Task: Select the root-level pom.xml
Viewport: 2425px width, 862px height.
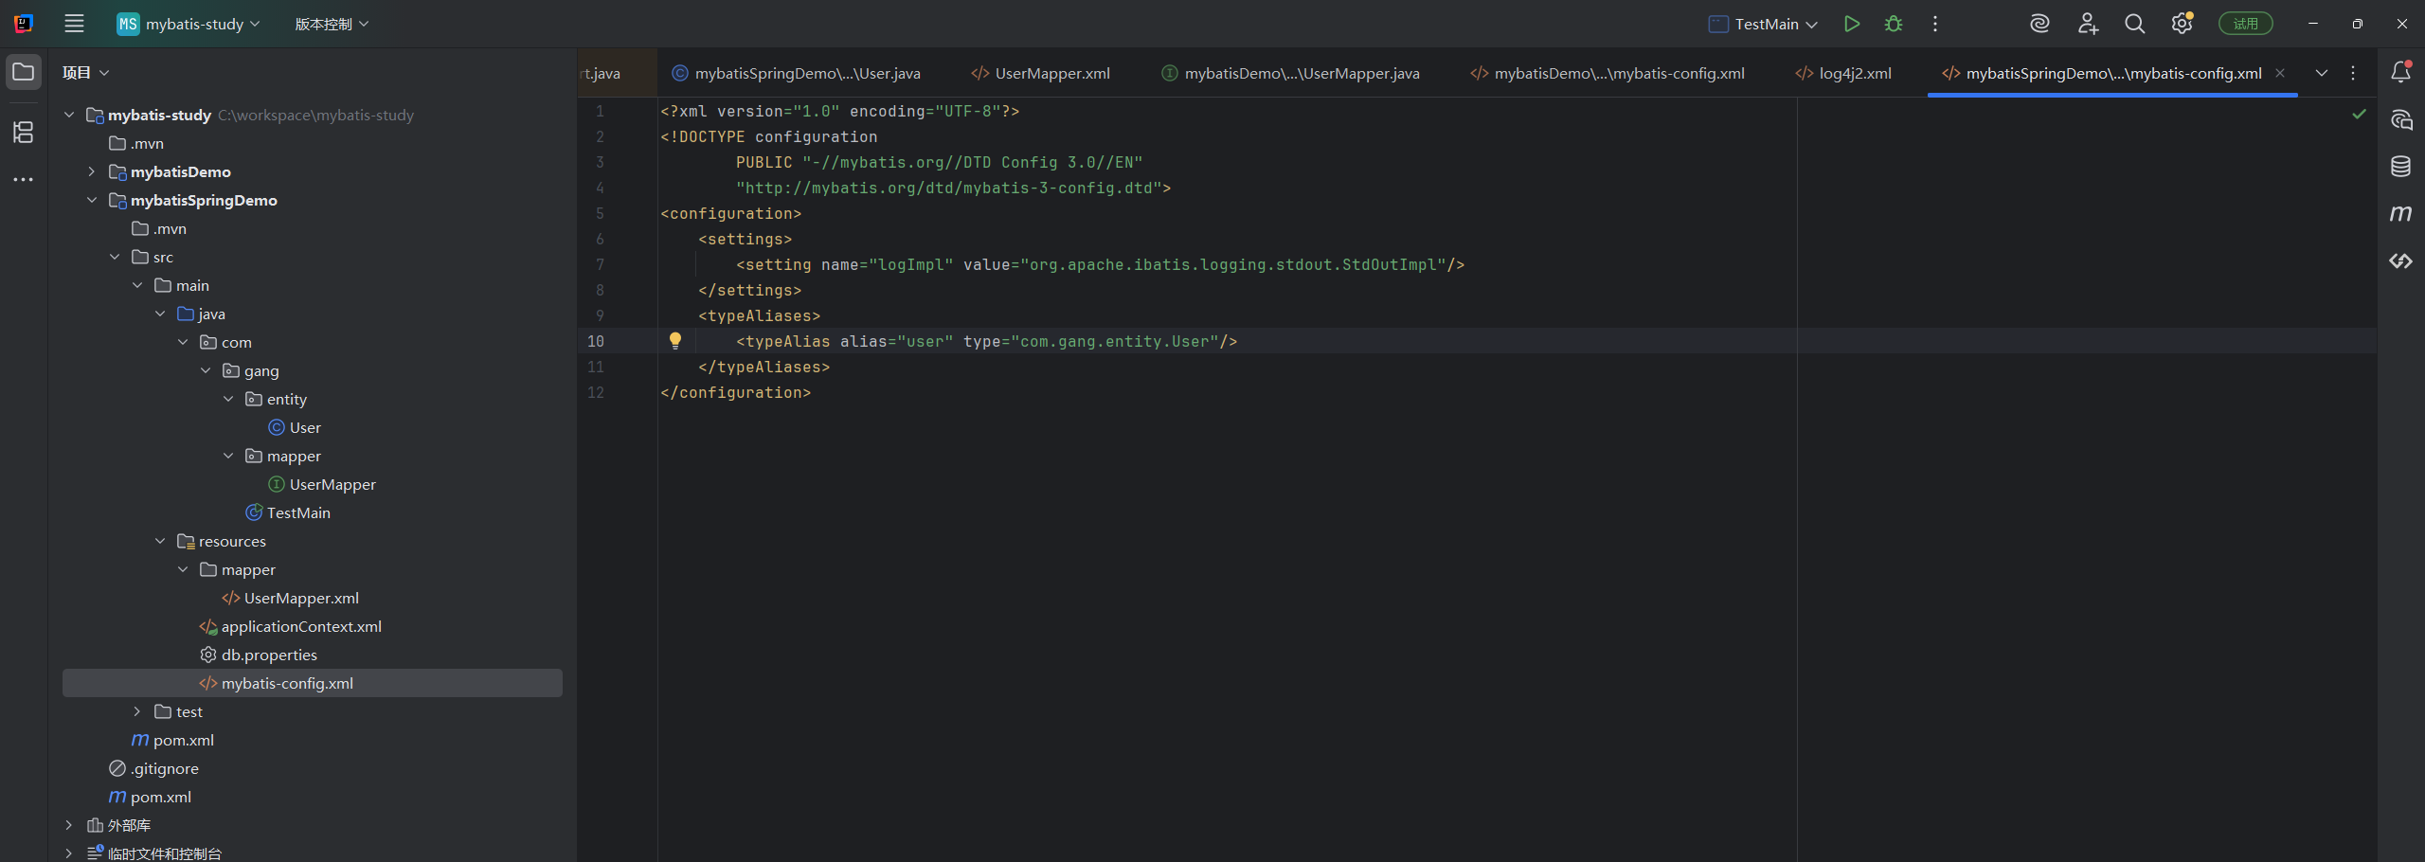Action: tap(160, 797)
